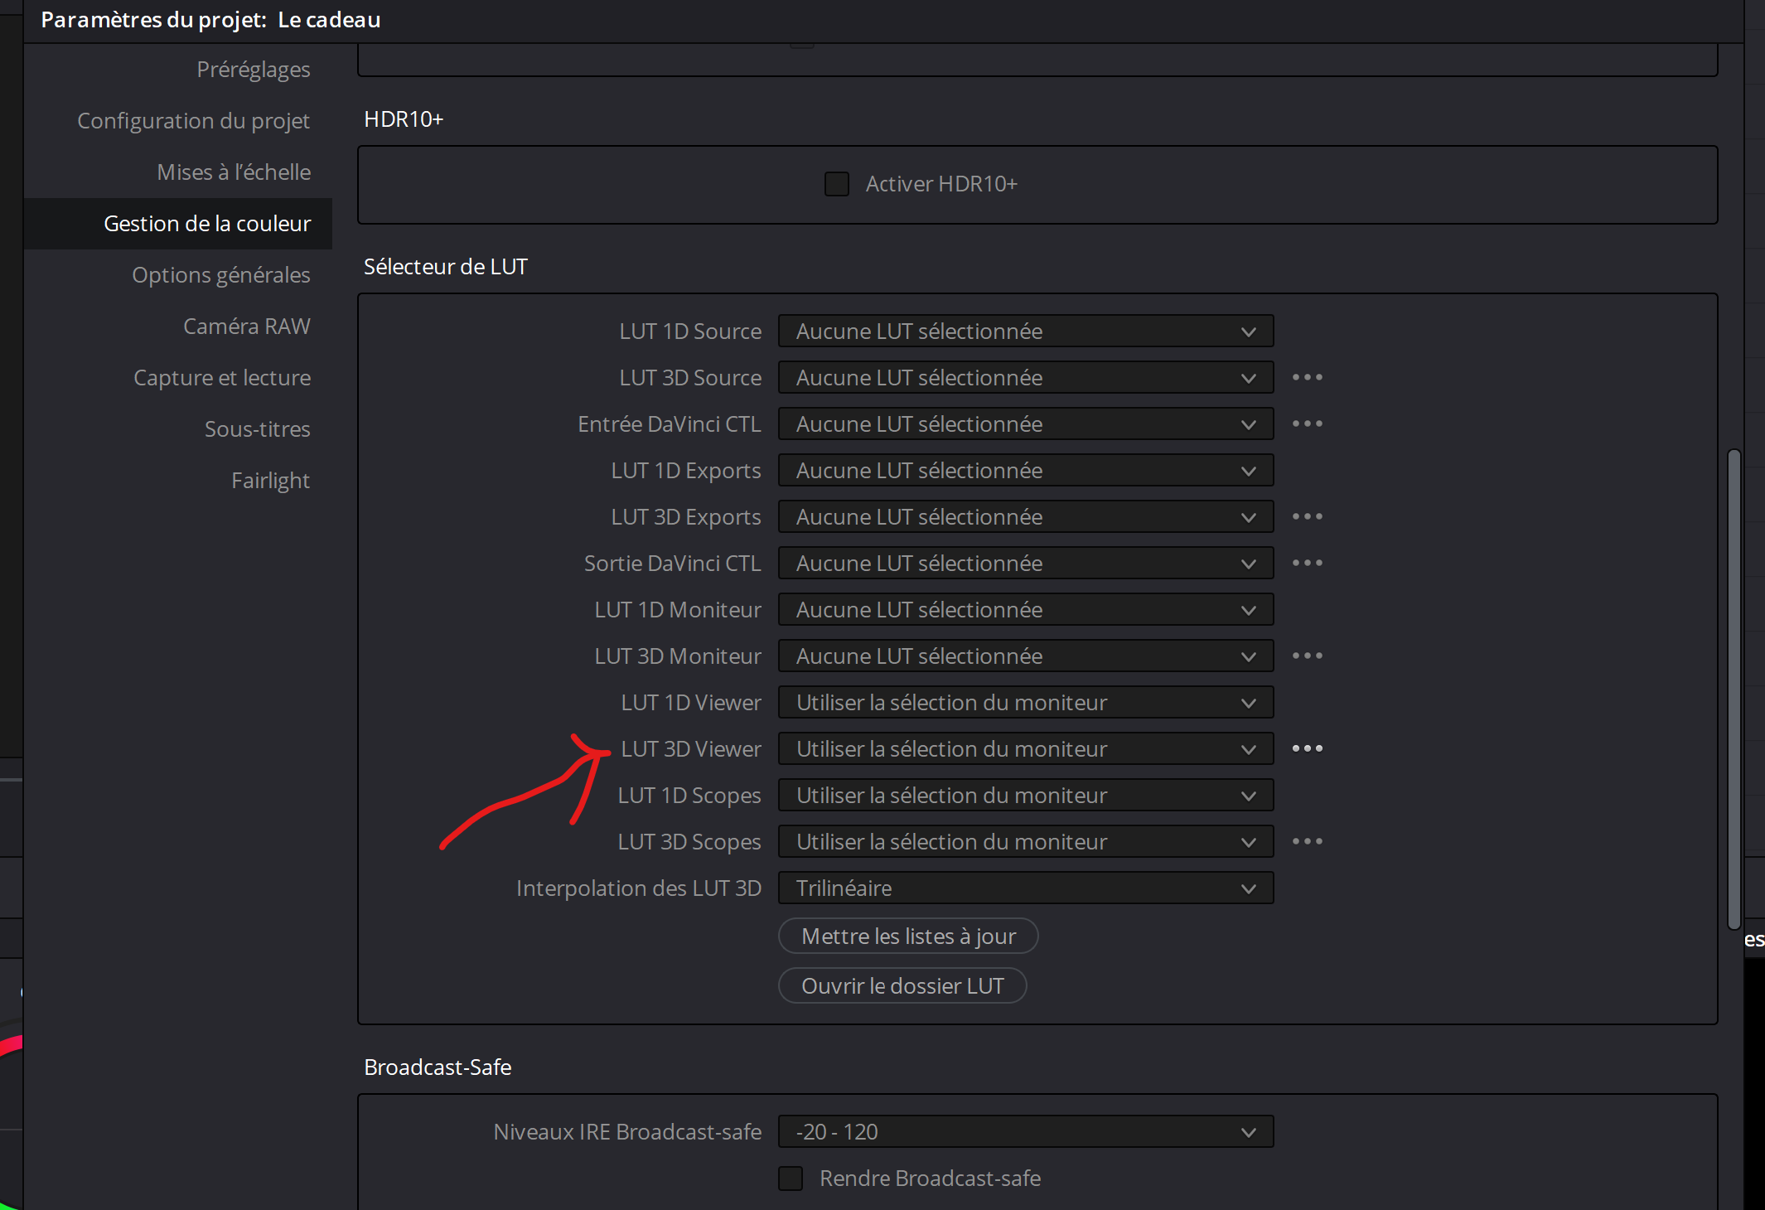The width and height of the screenshot is (1765, 1210).
Task: Click three-dot icon beside Sortie DaVinci CTL
Action: (1307, 564)
